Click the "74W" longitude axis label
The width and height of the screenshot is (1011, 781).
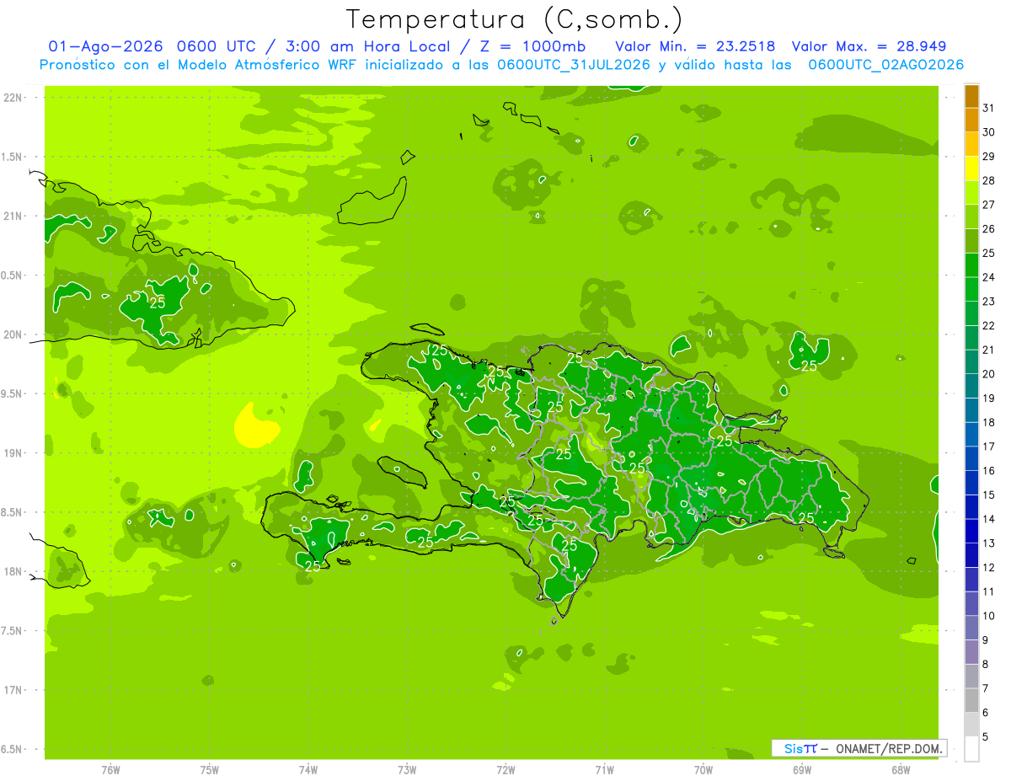tap(308, 770)
